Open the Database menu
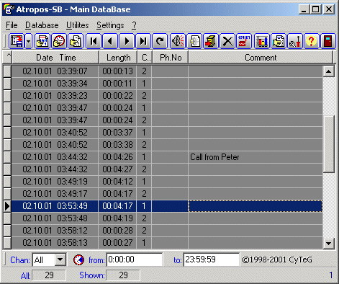 pos(42,25)
